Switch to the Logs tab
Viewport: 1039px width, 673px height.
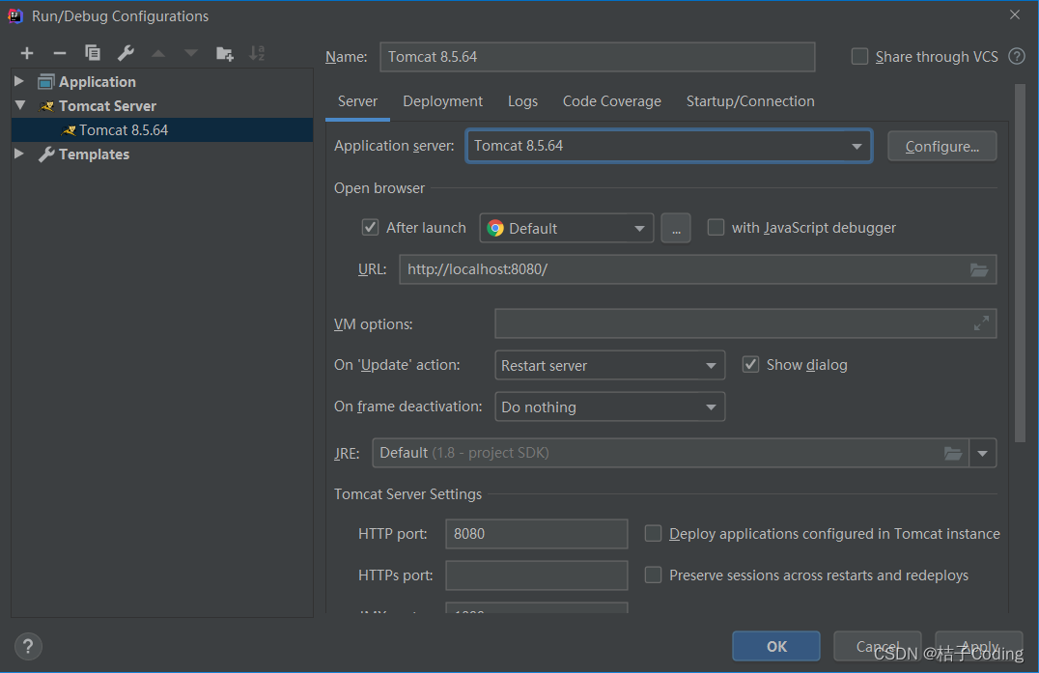click(522, 101)
